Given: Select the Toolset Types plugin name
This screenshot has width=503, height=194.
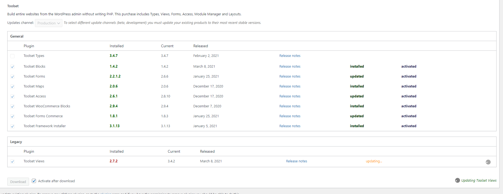Looking at the screenshot, I should (34, 56).
